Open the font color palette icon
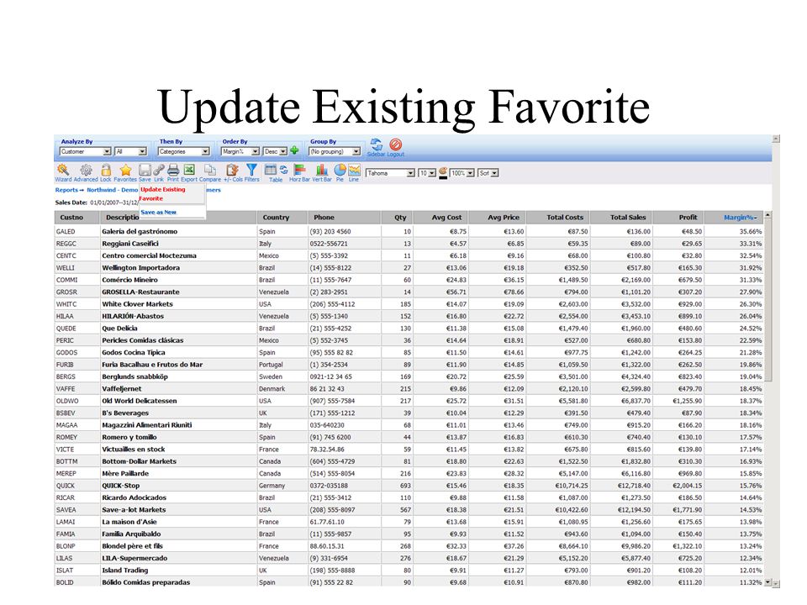 pos(443,173)
